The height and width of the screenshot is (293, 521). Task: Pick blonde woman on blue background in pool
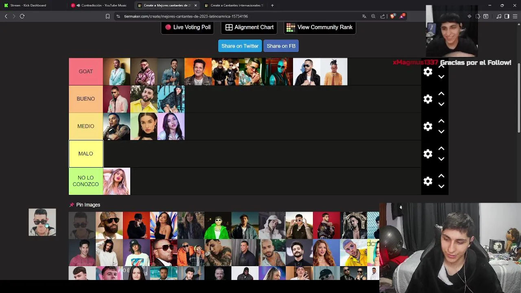pyautogui.click(x=326, y=252)
